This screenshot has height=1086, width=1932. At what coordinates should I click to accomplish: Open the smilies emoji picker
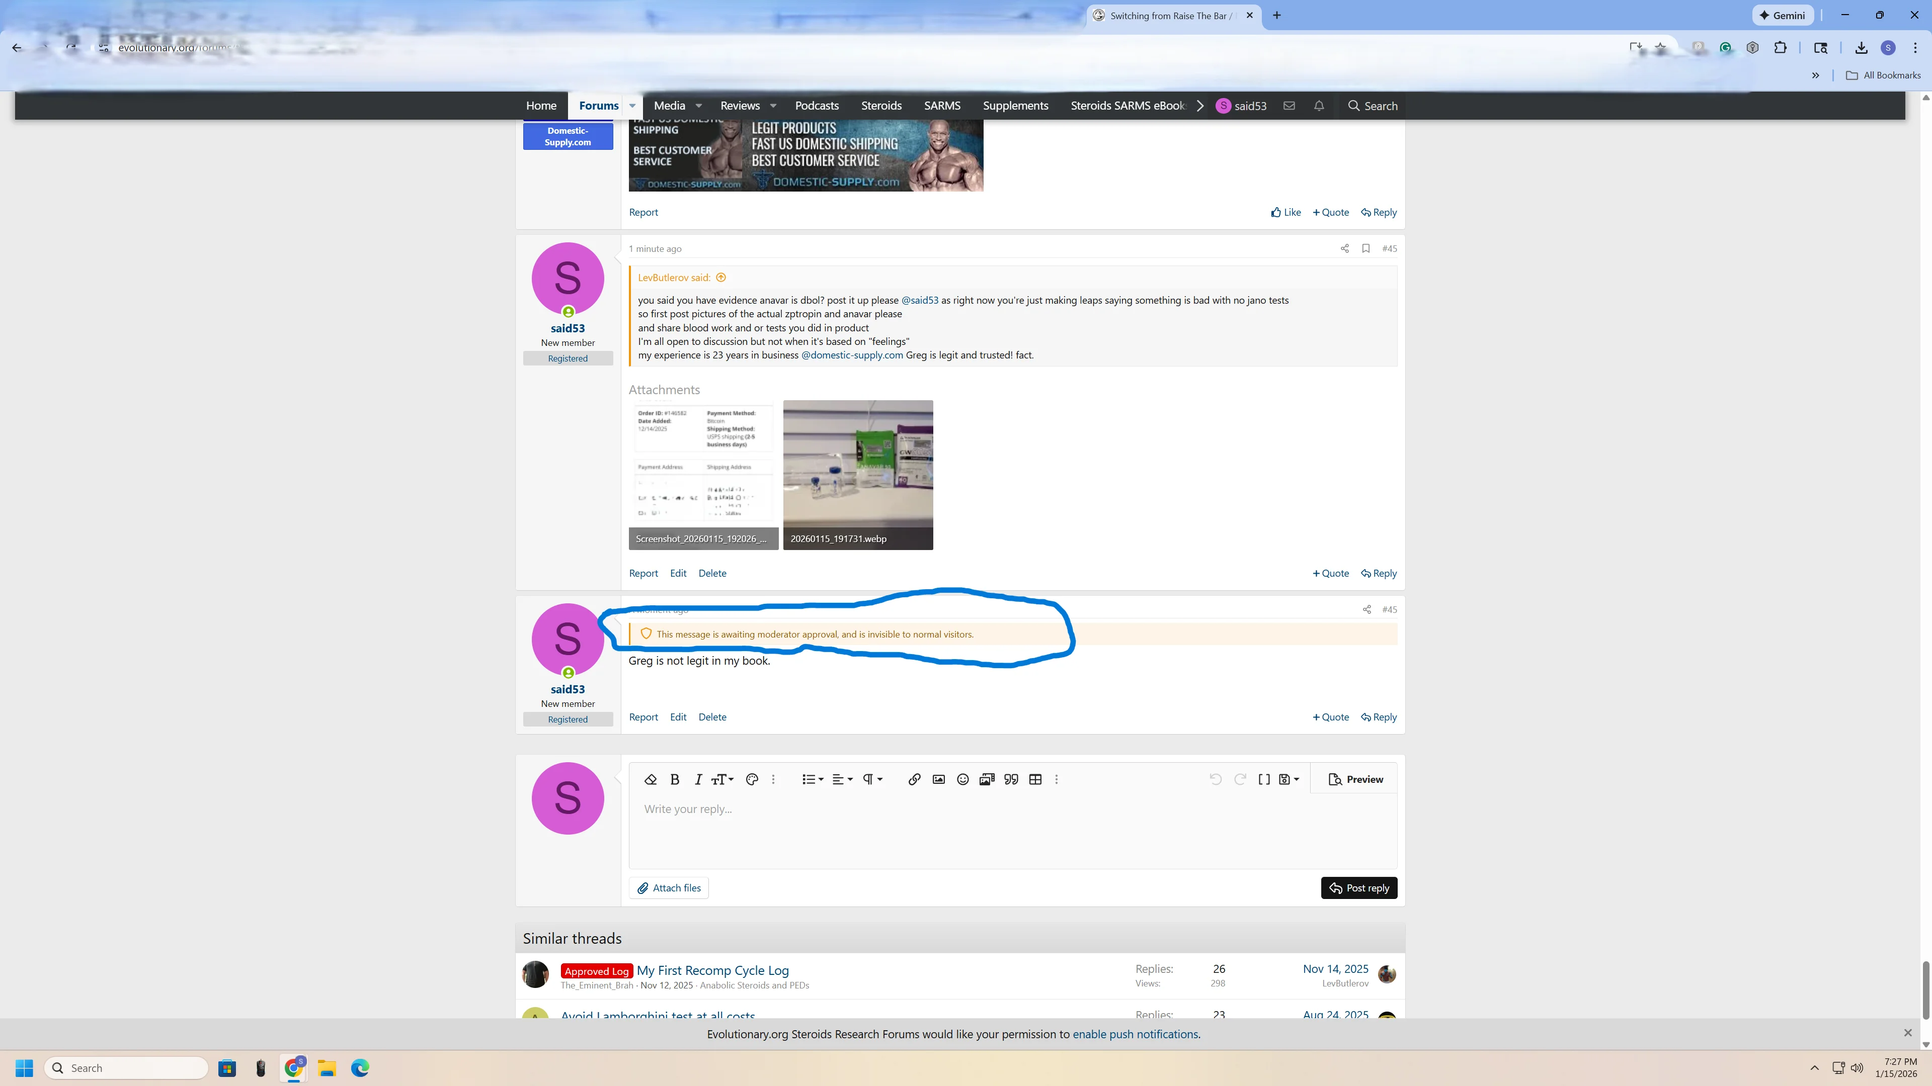tap(963, 779)
